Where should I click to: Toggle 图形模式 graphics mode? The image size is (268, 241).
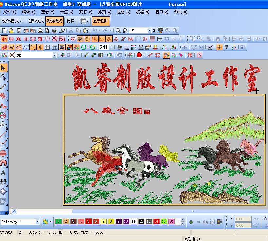click(x=36, y=21)
